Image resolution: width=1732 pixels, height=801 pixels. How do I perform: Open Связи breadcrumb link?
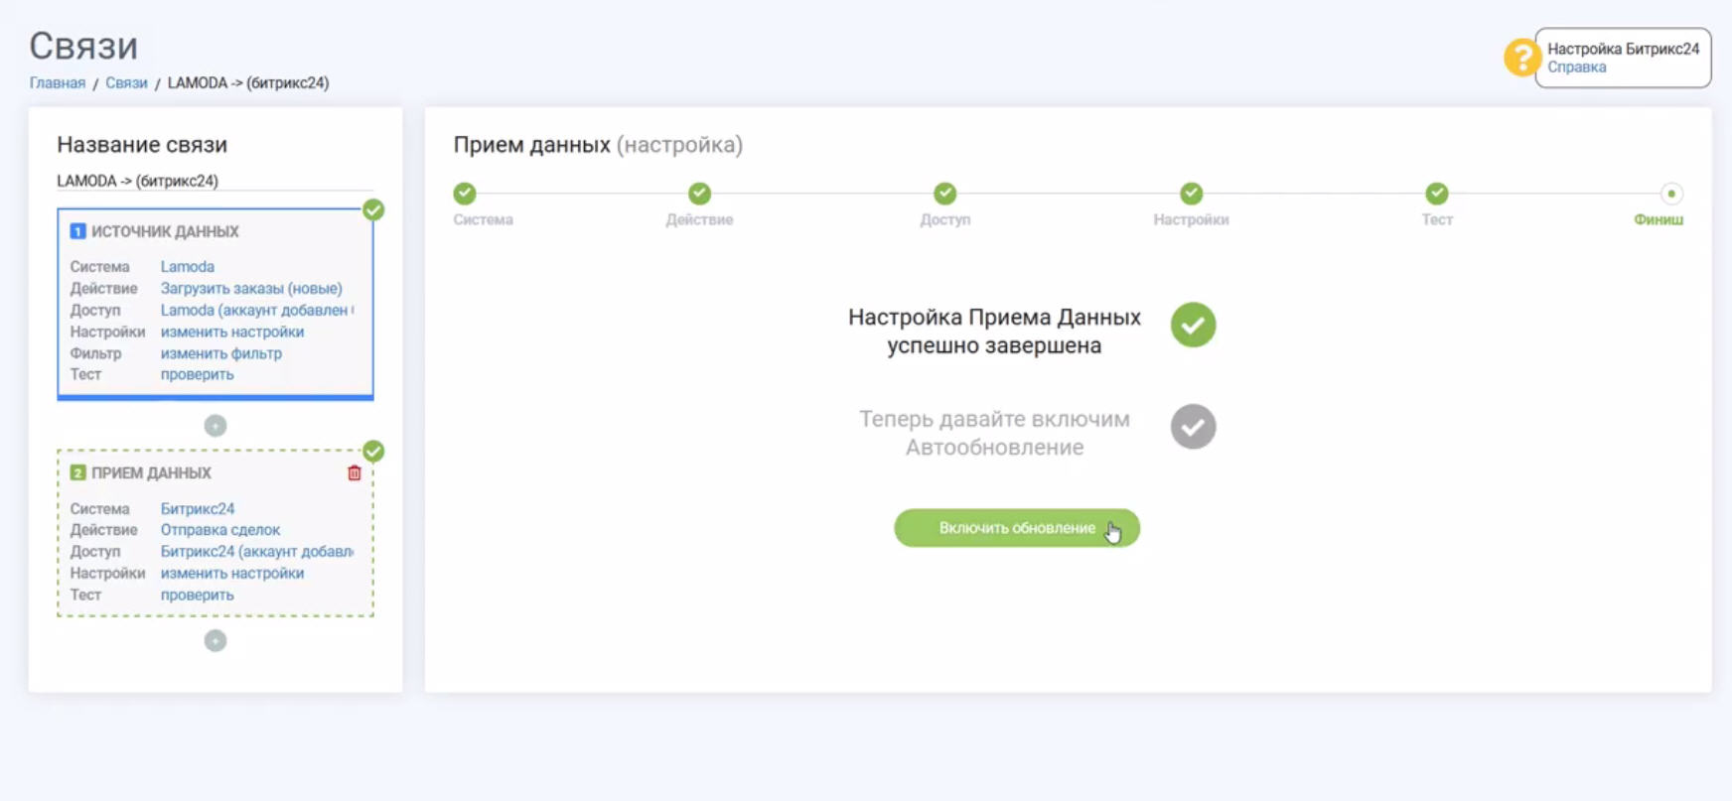point(126,83)
